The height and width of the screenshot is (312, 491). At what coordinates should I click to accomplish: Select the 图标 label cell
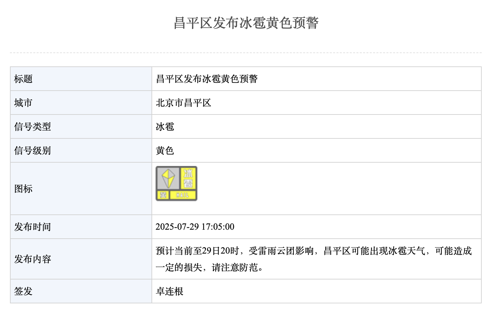click(81, 189)
